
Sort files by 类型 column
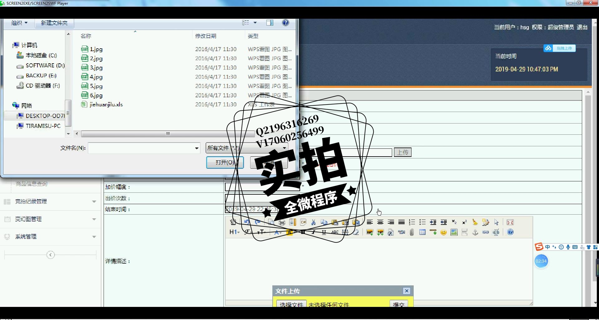253,36
